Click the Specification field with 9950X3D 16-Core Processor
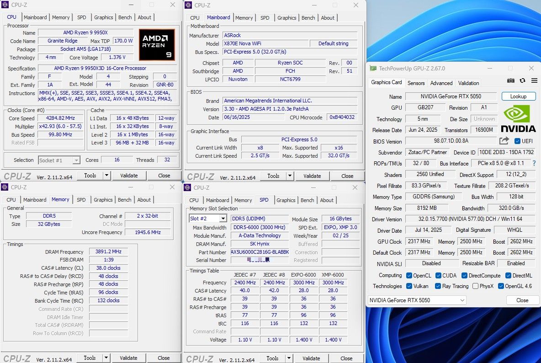The height and width of the screenshot is (363, 541). 107,68
